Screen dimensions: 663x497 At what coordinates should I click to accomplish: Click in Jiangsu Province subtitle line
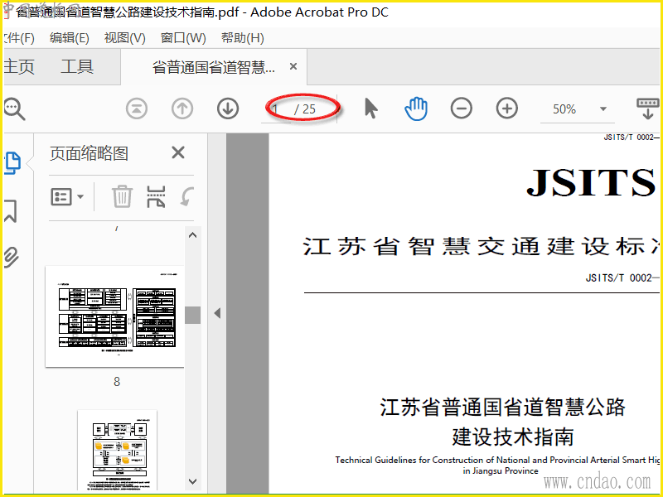point(501,470)
